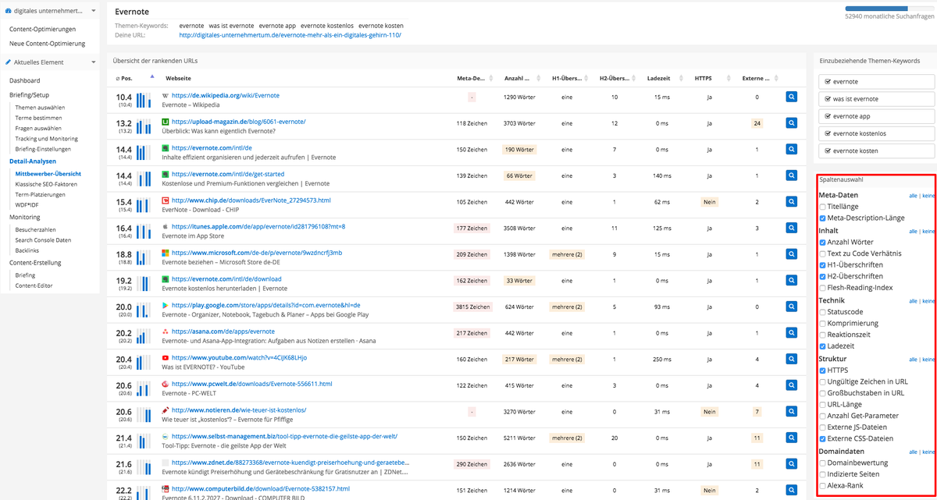The width and height of the screenshot is (937, 500).
Task: Open magnifier for the microsoft.com row
Action: [791, 254]
